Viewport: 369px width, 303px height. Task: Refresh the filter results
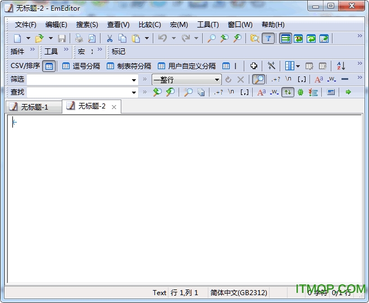[x=228, y=80]
